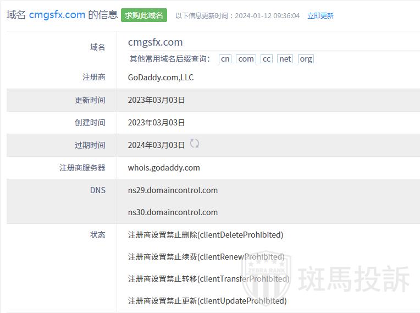This screenshot has height=313, width=420.
Task: Click the 斑馬投訴 watermark text
Action: coord(354,279)
